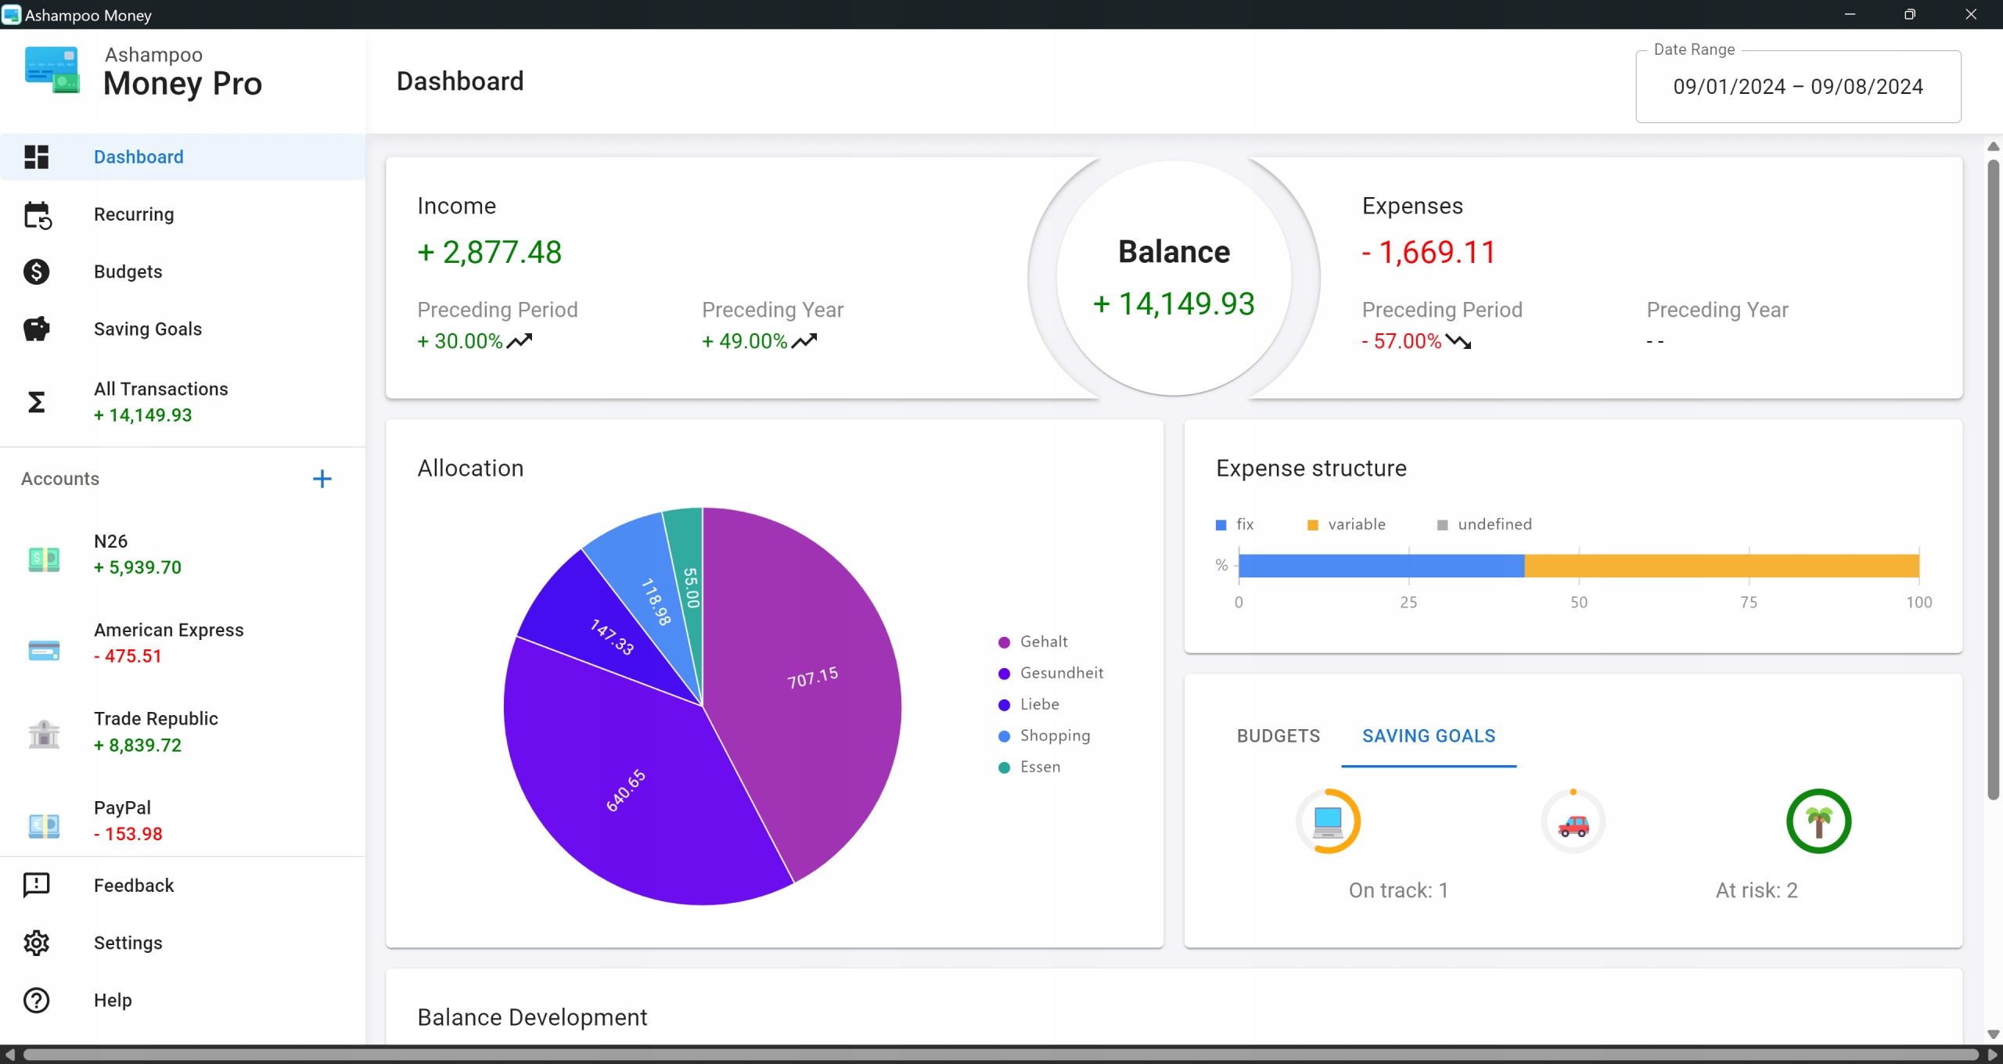Click the blue fix expense bar segment
The image size is (2003, 1064).
[1381, 566]
